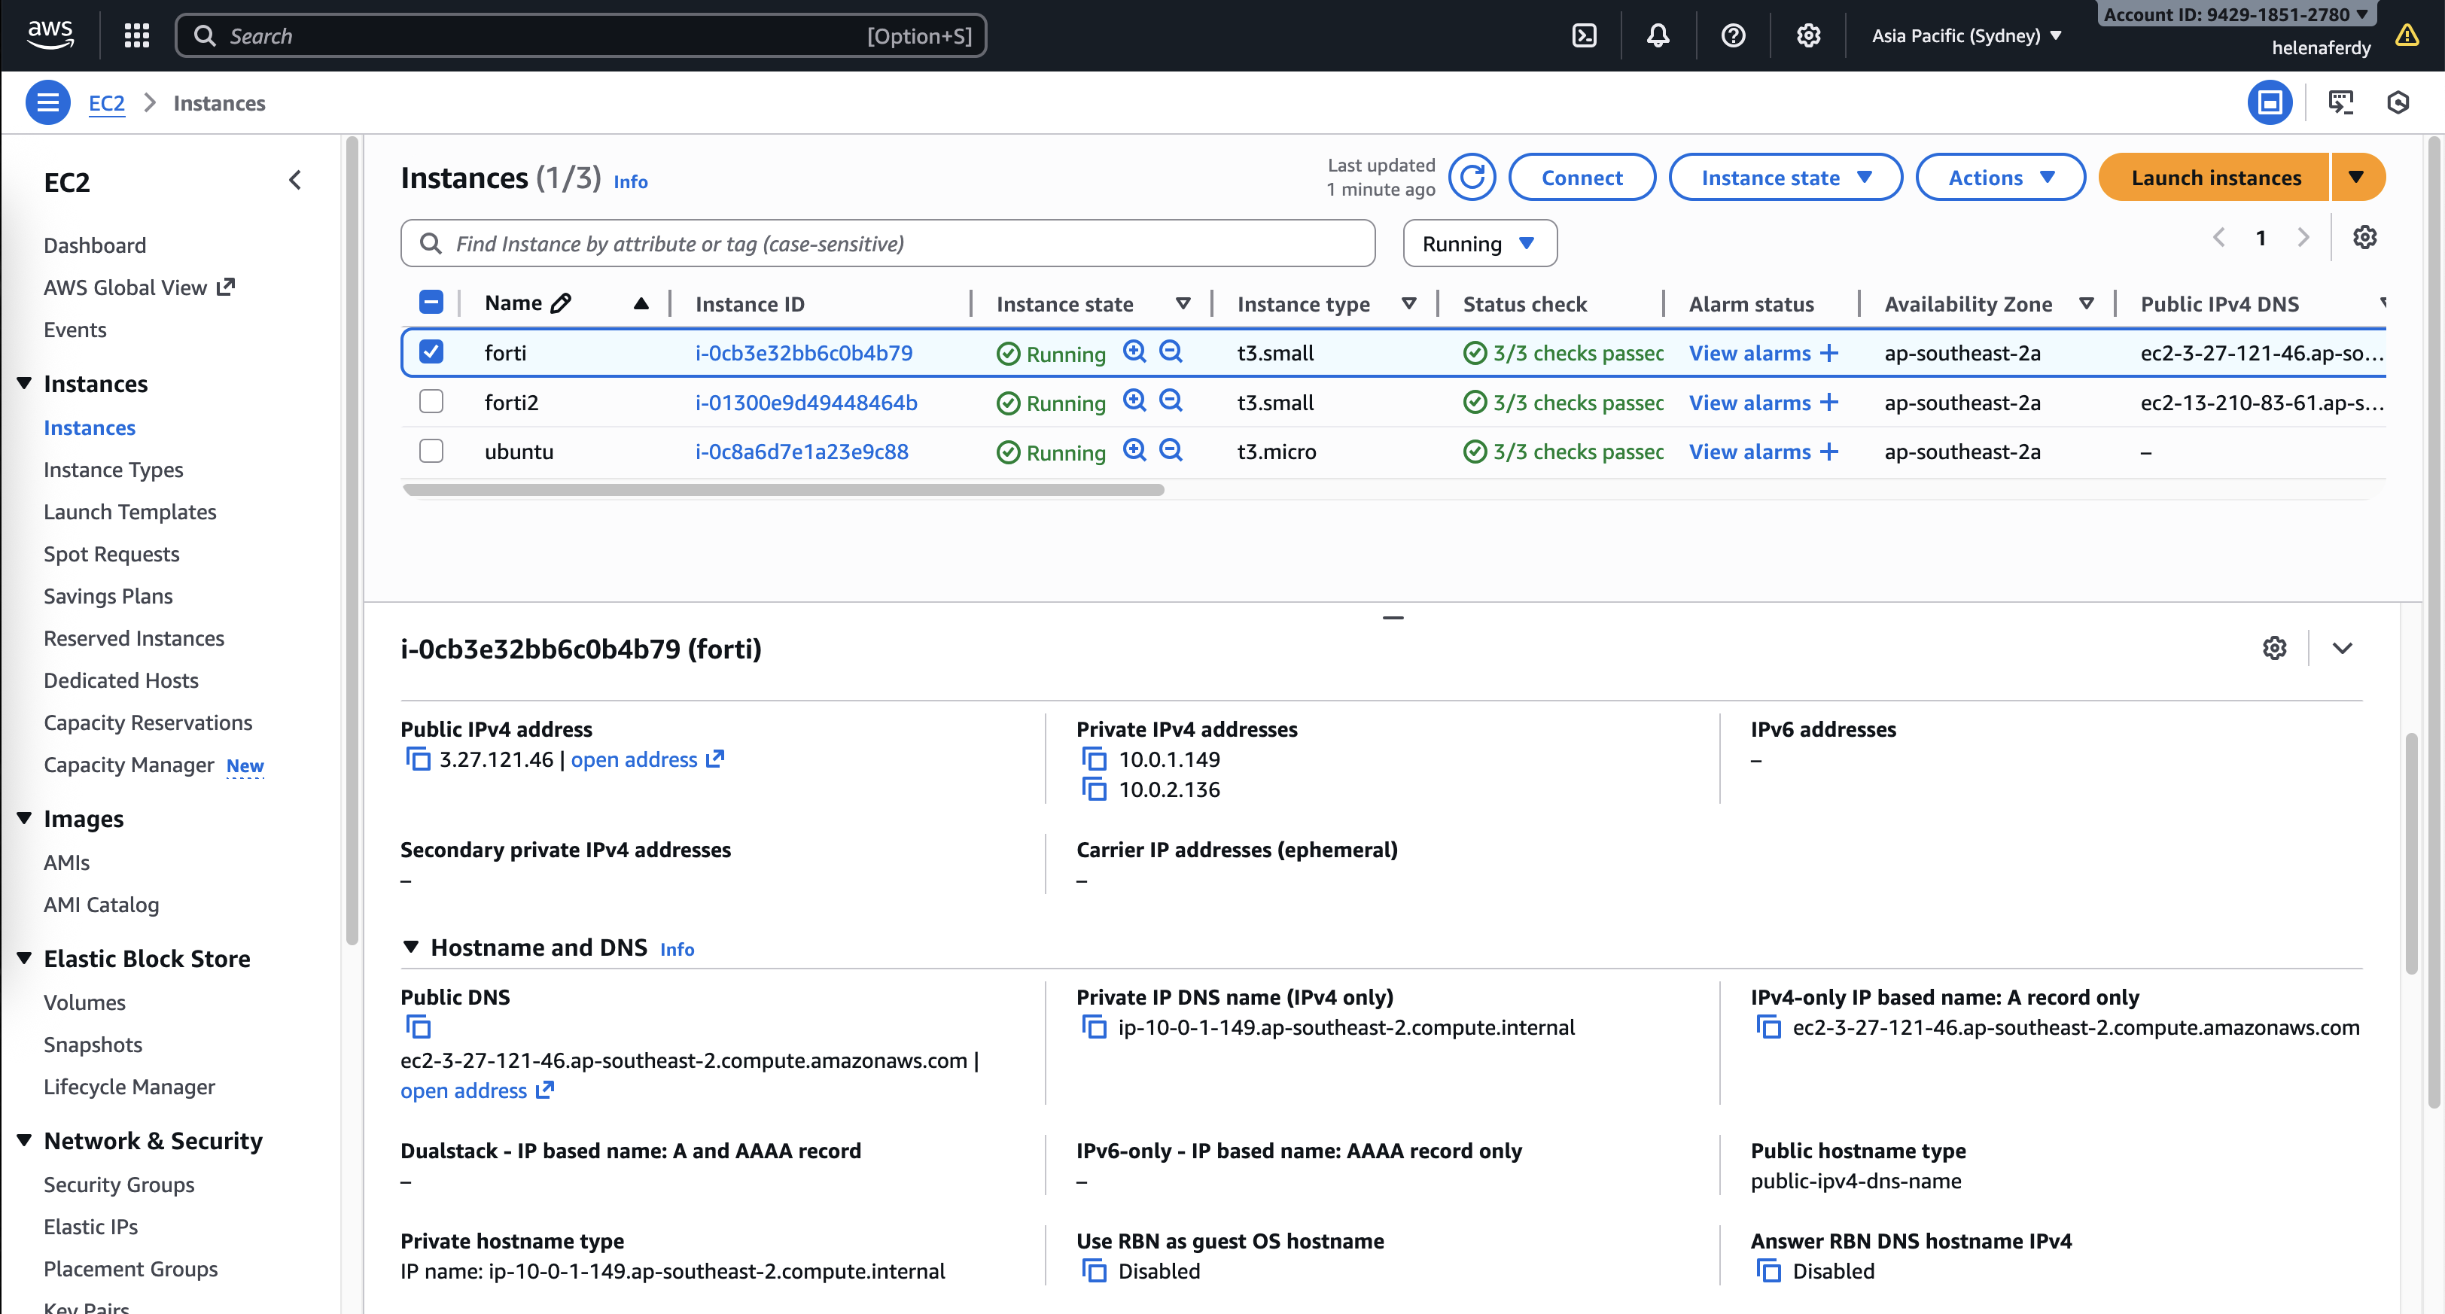Uncheck the forti instance checkbox
The image size is (2445, 1314).
click(431, 352)
